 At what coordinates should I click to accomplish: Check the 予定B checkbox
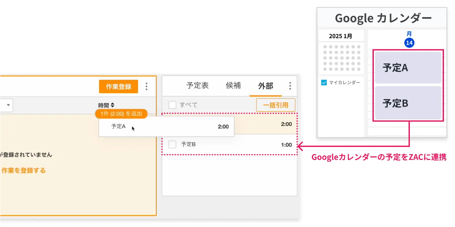[172, 144]
